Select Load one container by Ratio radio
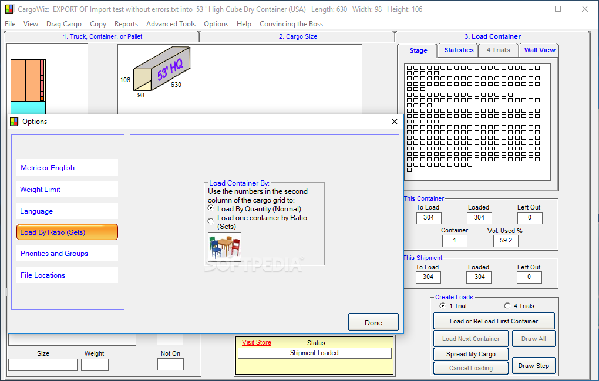The height and width of the screenshot is (381, 599). tap(210, 221)
